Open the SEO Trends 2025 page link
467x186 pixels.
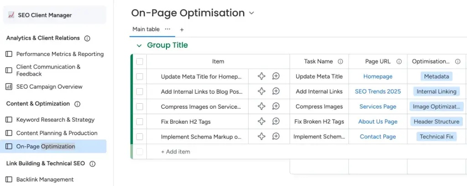[x=378, y=91]
